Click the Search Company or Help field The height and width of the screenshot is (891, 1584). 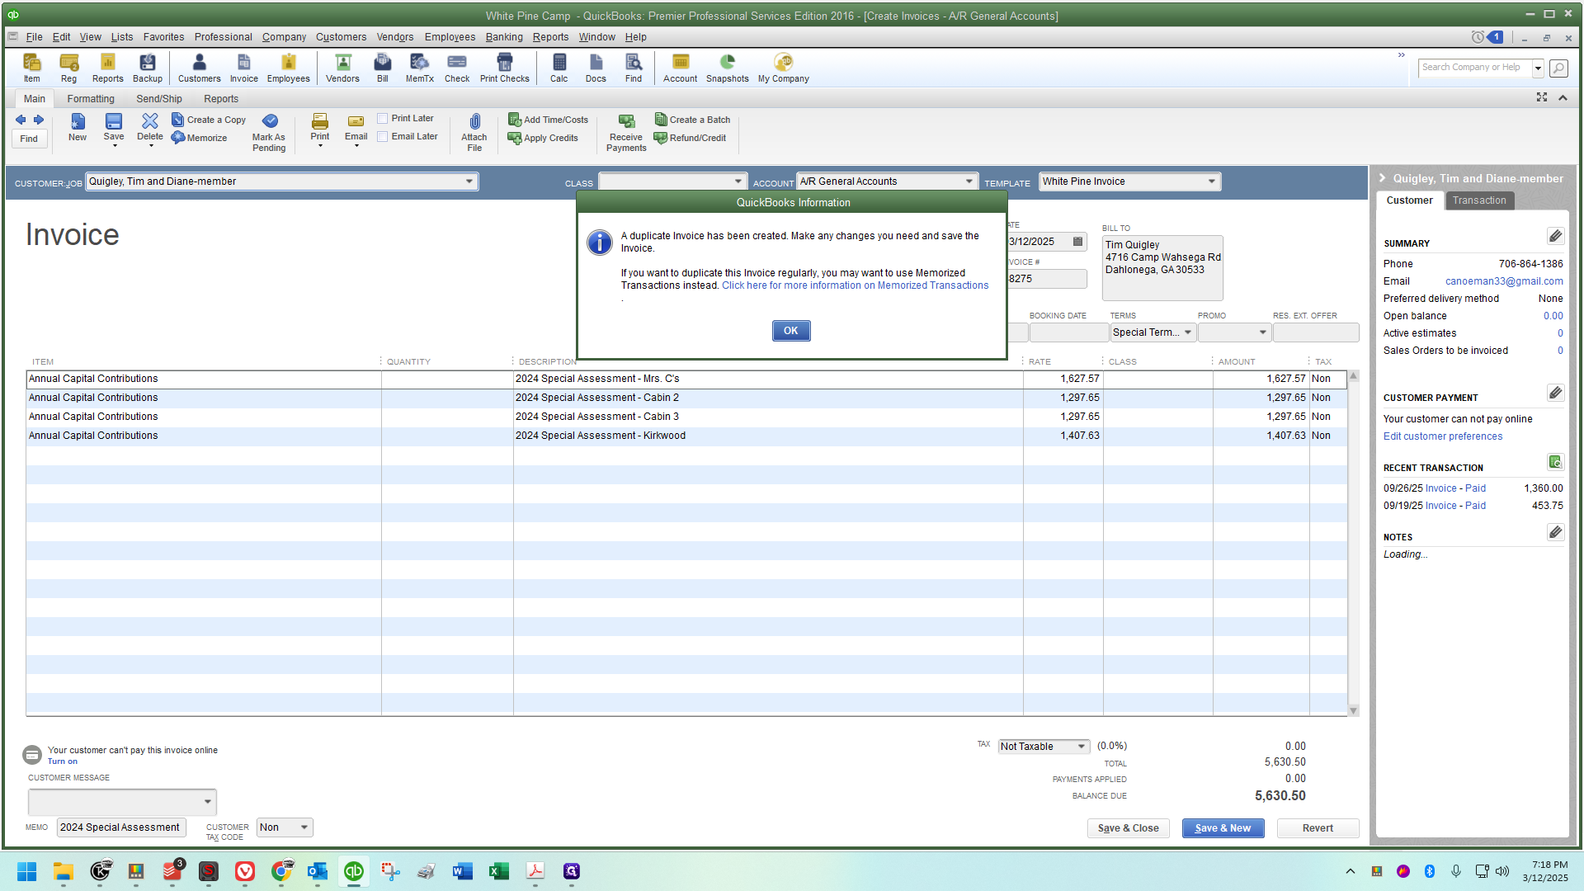(x=1475, y=68)
